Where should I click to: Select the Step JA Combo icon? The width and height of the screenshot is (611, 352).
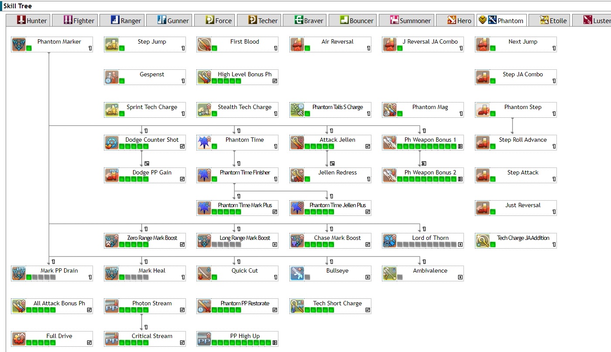pos(483,77)
